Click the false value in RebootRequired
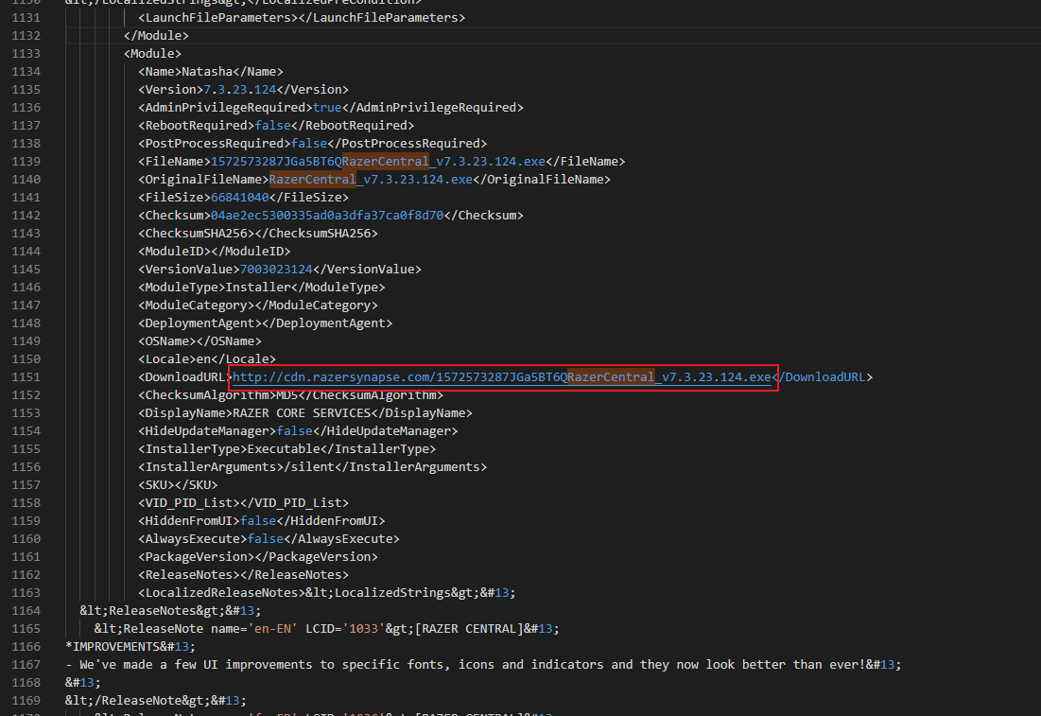The height and width of the screenshot is (716, 1041). coord(272,126)
